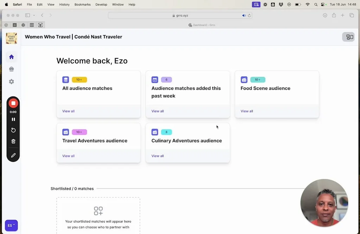360x234 pixels.
Task: Click the grro.xyz address bar
Action: click(x=180, y=15)
